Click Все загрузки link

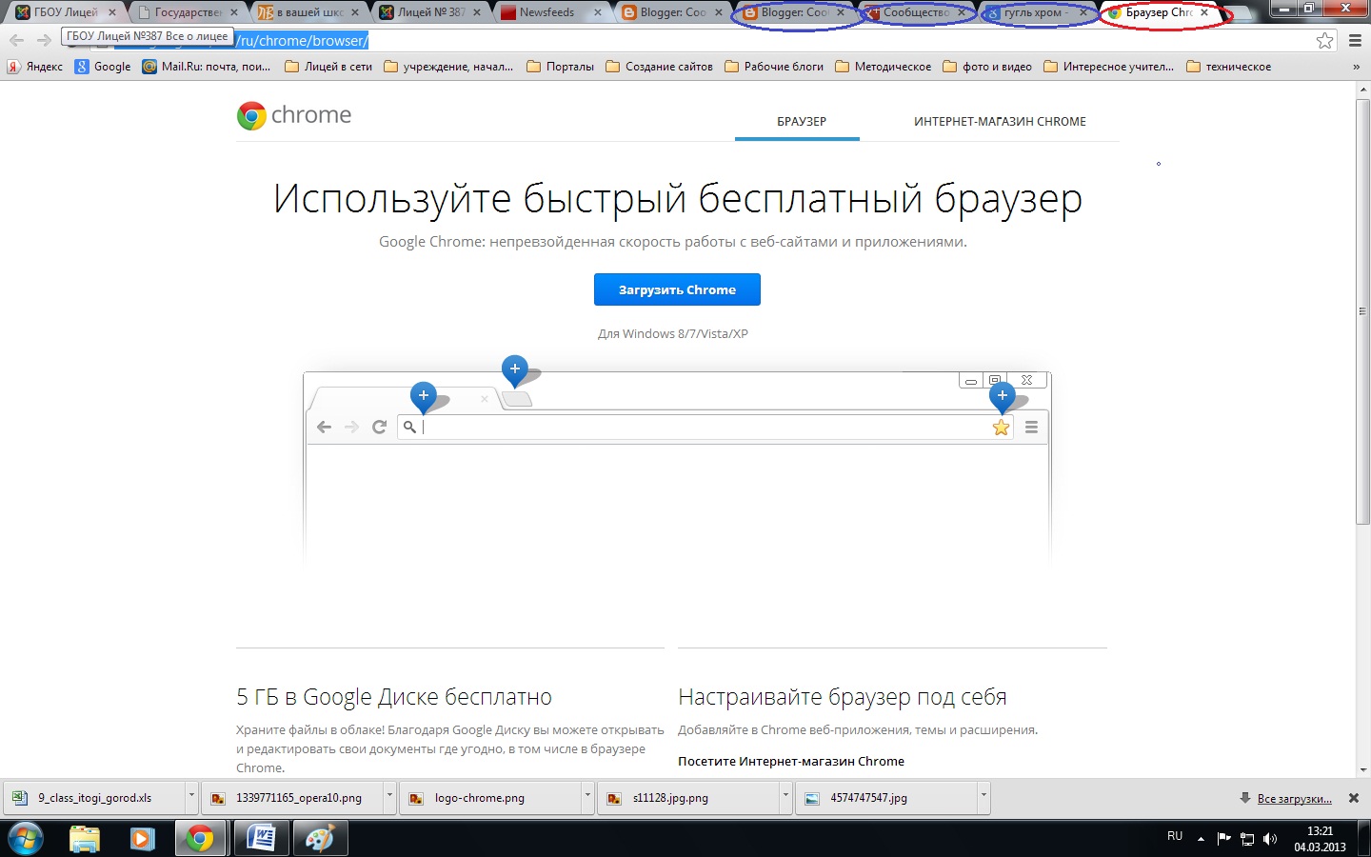pos(1294,799)
